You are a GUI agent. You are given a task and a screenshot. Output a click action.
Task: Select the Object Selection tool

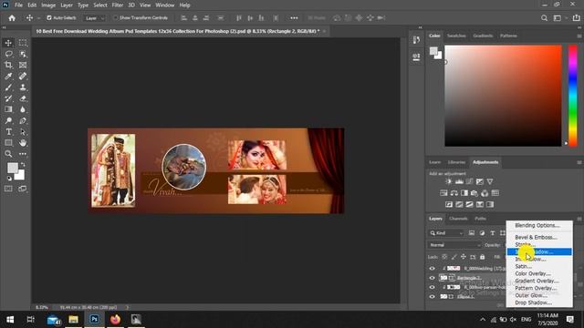pos(23,54)
